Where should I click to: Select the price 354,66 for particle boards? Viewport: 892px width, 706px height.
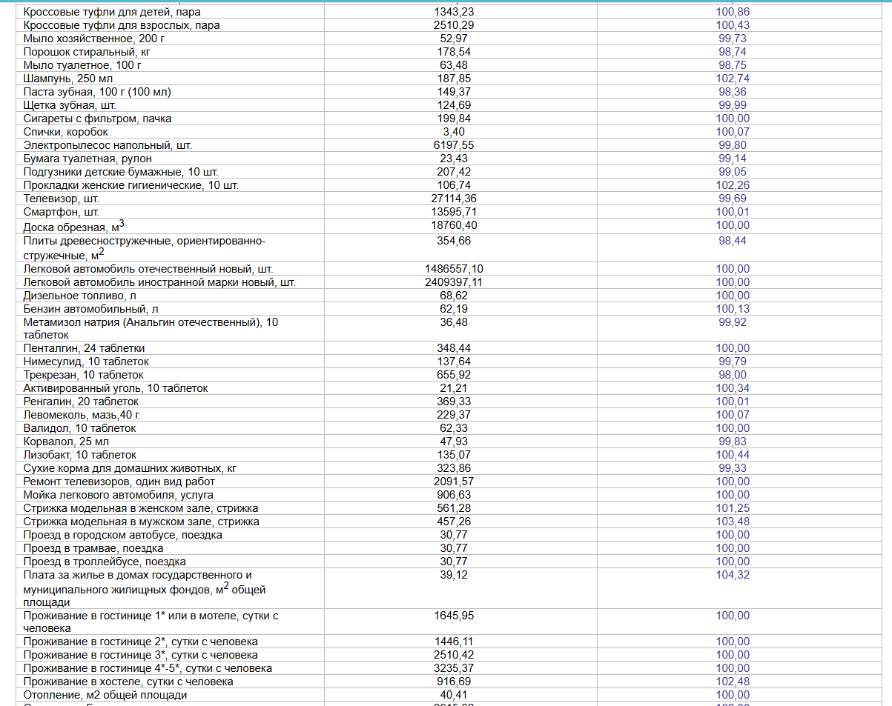tap(455, 241)
